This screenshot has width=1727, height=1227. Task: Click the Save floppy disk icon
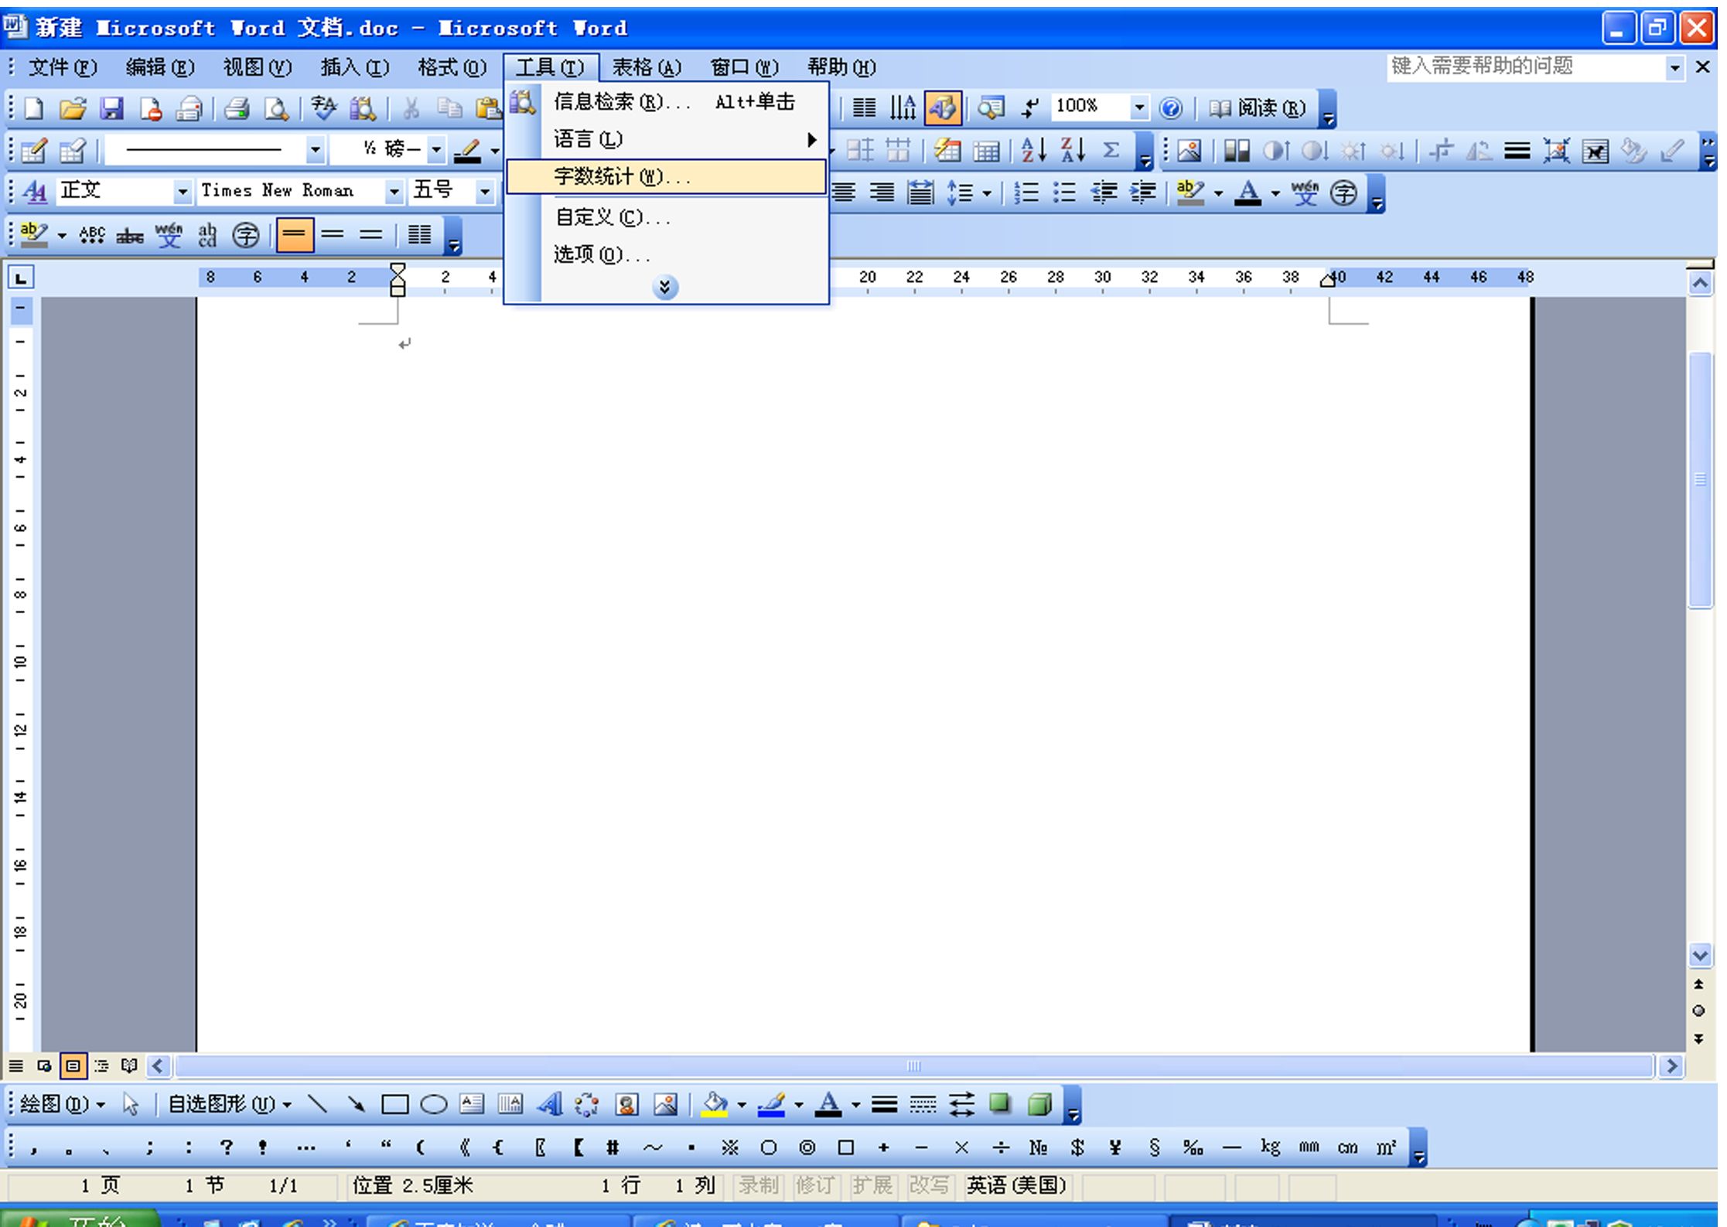click(111, 108)
